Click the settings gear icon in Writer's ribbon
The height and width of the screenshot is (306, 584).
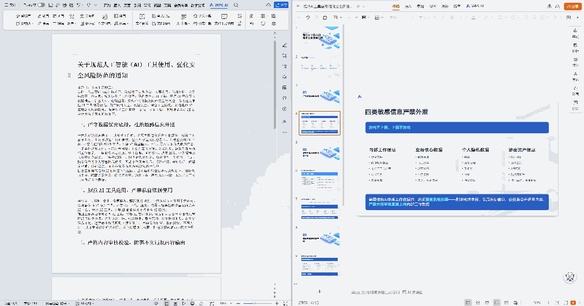pos(274,23)
